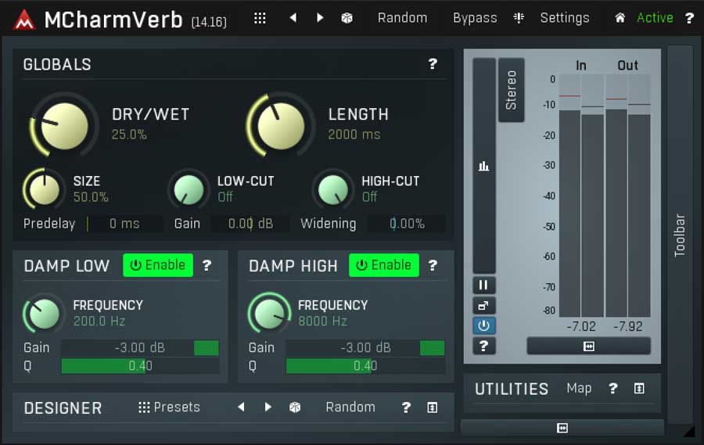The image size is (704, 445).
Task: Click the DAMP HIGH FREQUENCY knob
Action: pos(269,313)
